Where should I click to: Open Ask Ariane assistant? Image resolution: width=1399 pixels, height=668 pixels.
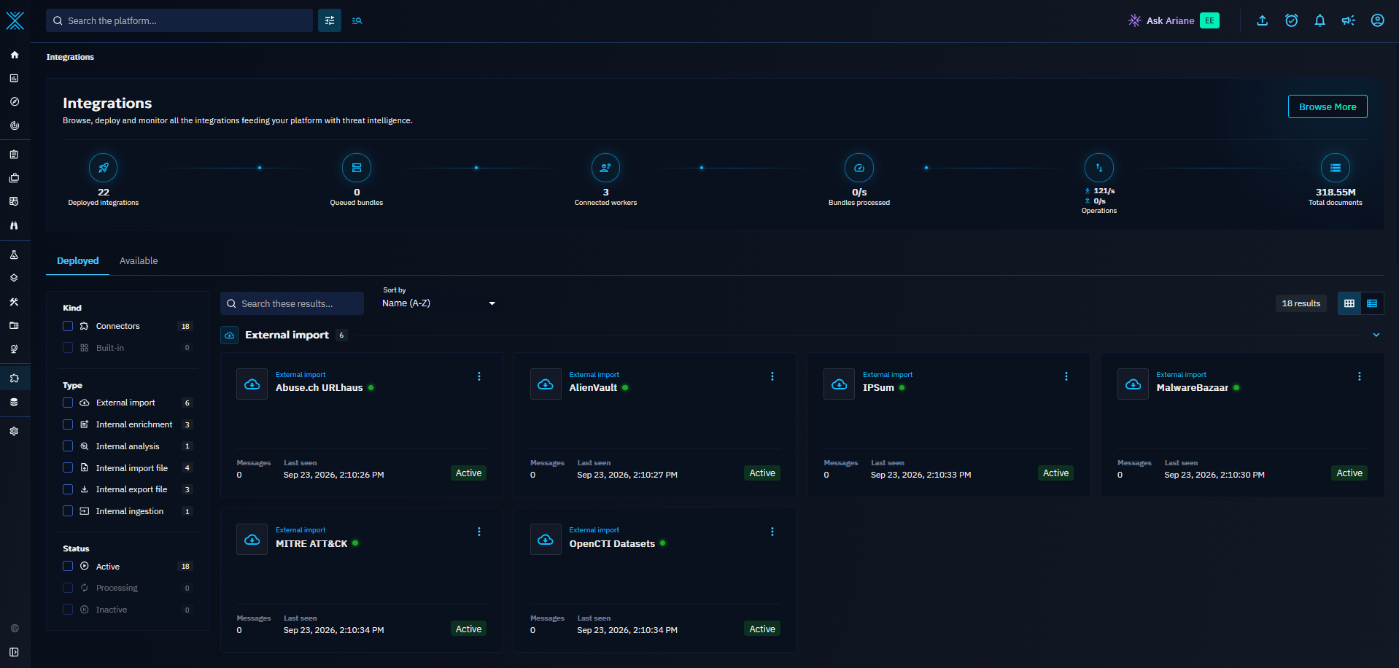(1161, 20)
